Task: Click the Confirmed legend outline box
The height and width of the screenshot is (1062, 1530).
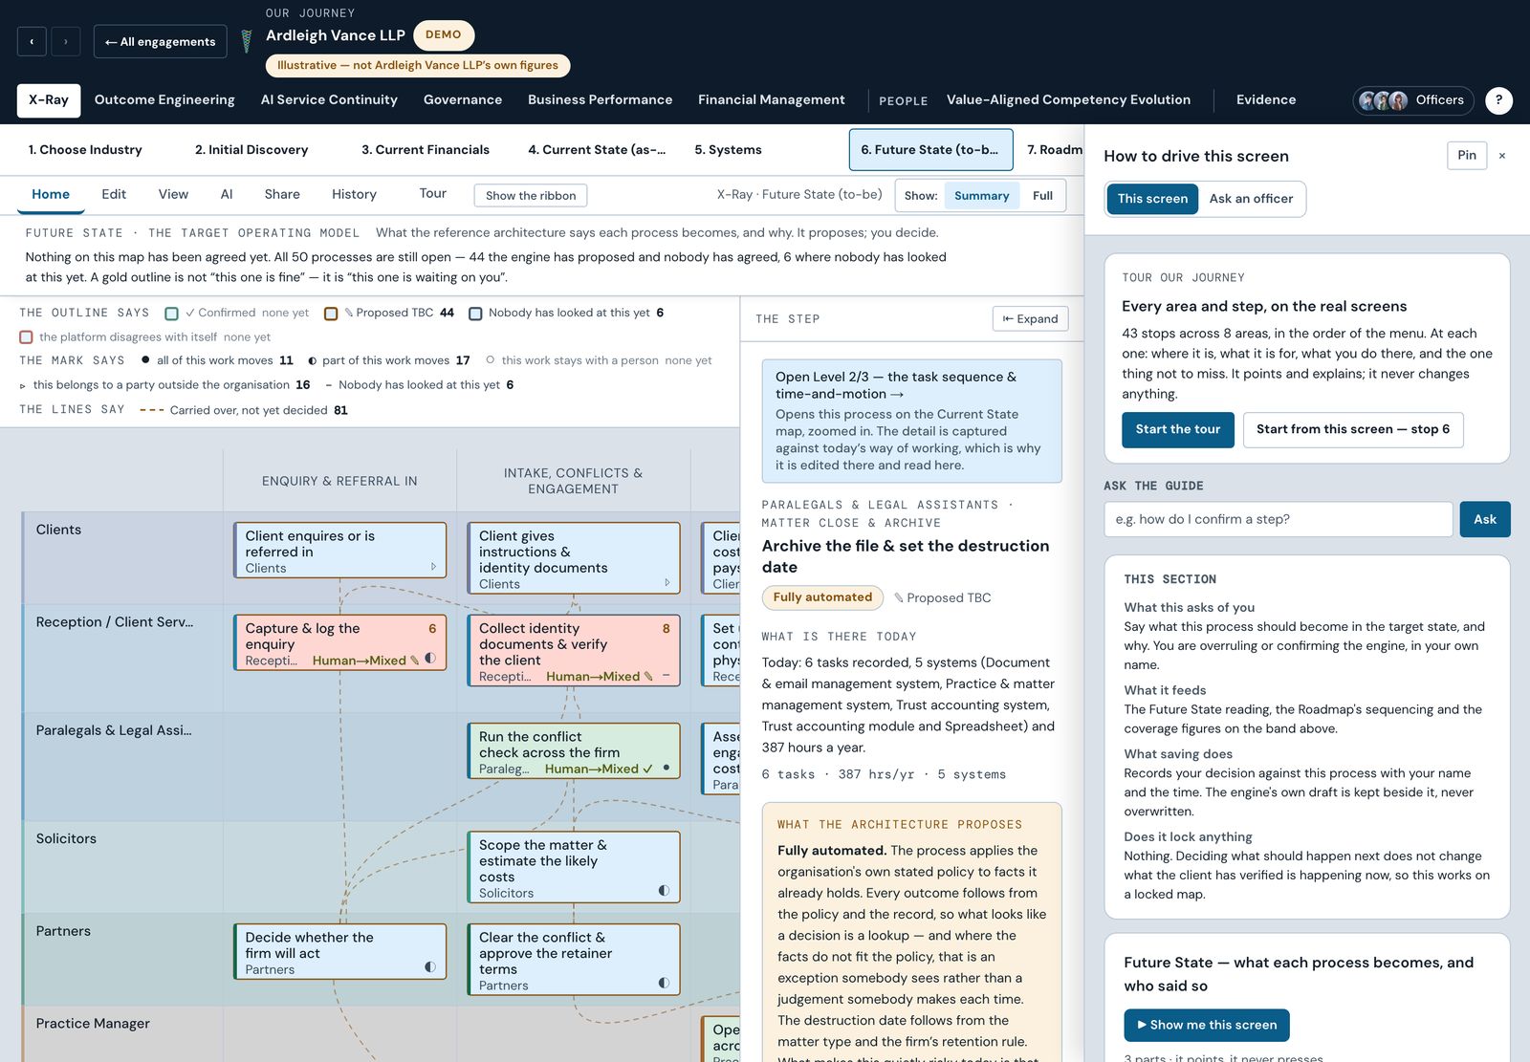Action: pos(171,314)
